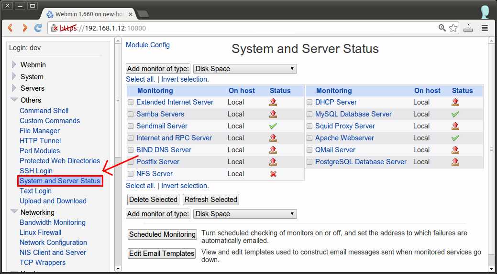Click the Scheduled Monitoring button
Image resolution: width=497 pixels, height=274 pixels.
click(x=162, y=234)
